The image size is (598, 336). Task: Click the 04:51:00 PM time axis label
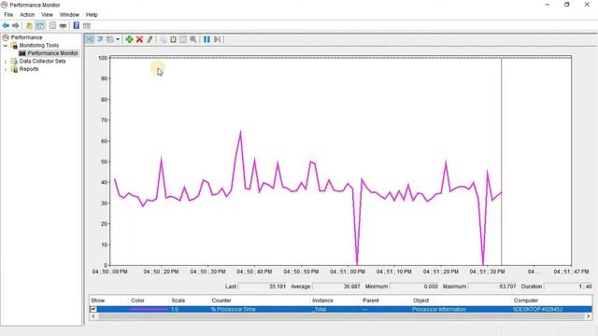(x=348, y=272)
